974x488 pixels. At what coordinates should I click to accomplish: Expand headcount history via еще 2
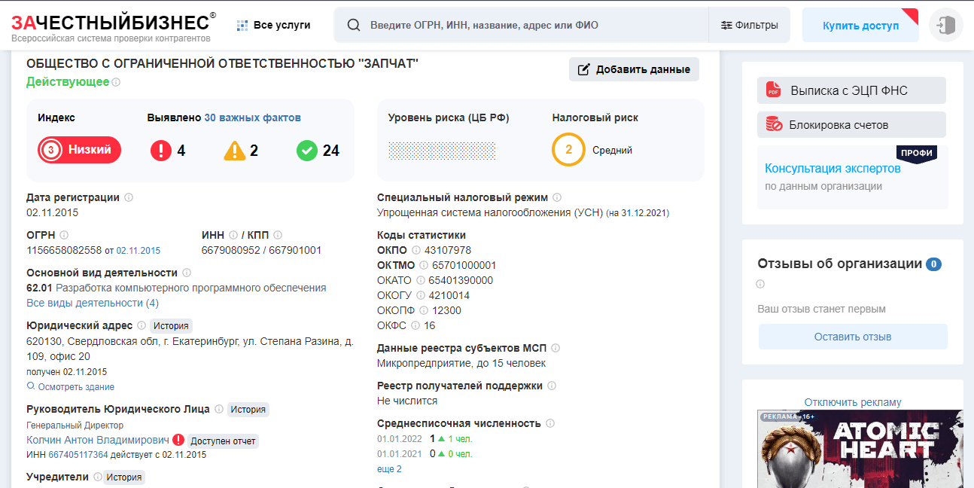389,469
